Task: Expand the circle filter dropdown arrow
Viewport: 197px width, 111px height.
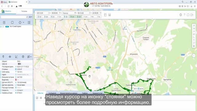Action: click(x=23, y=23)
